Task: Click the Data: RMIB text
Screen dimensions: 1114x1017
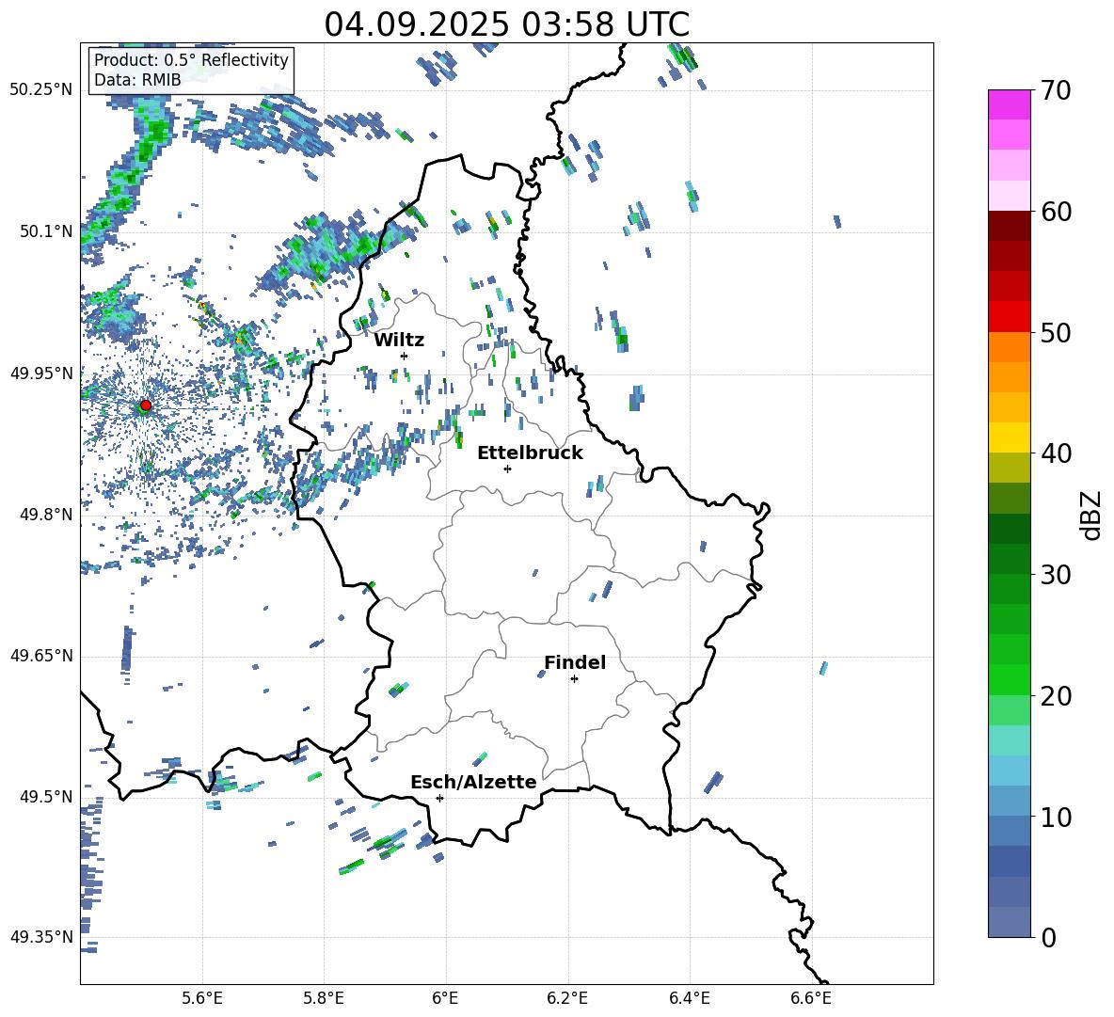Action: point(137,80)
